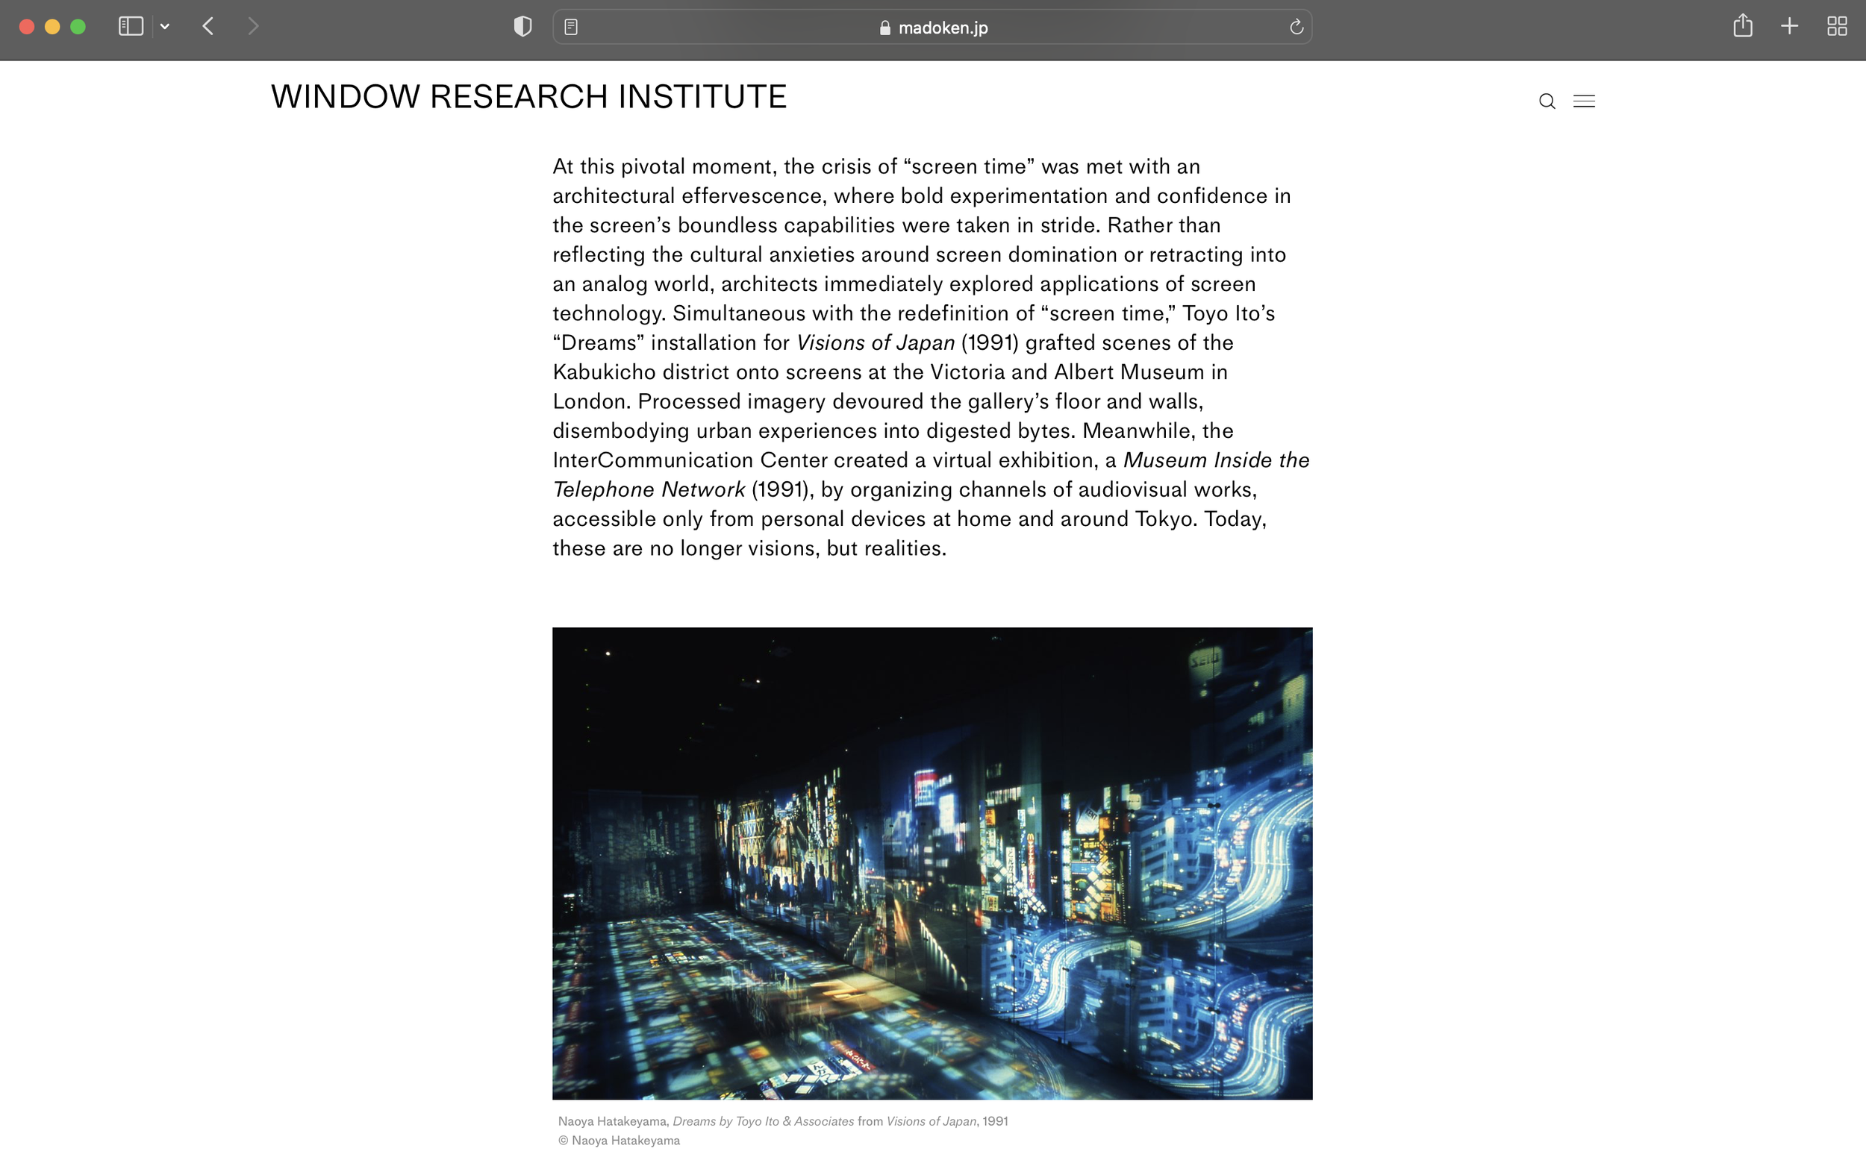Click the forward navigation arrow

[x=253, y=27]
